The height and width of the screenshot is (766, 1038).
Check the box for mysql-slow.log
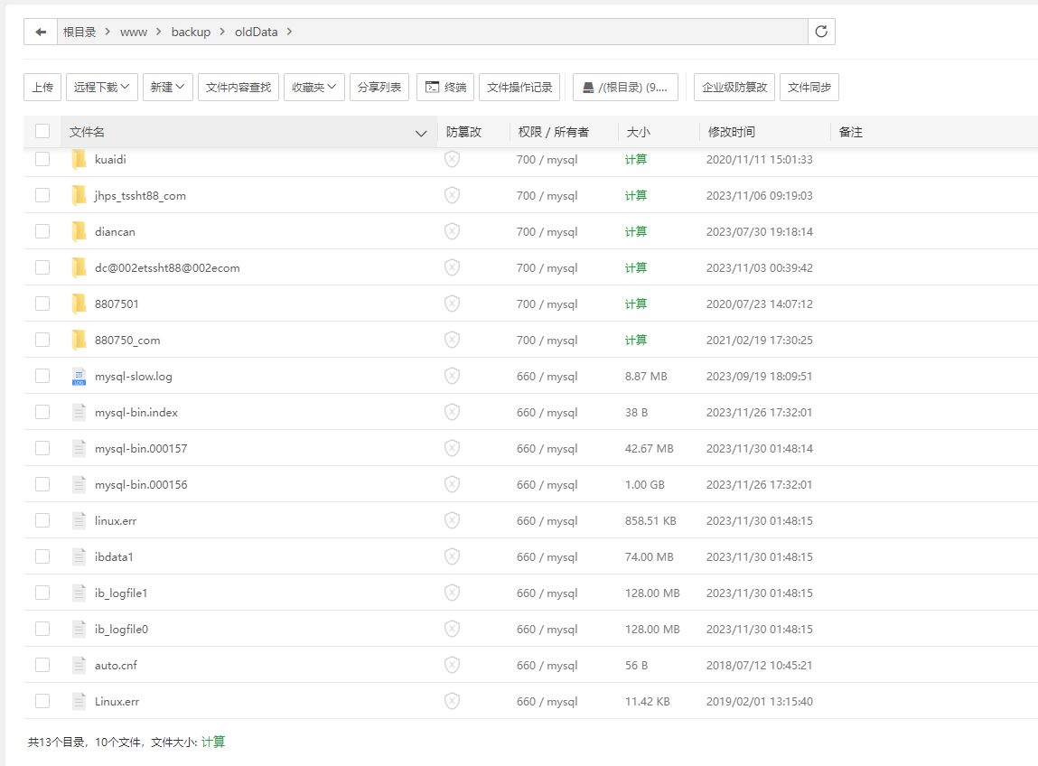coord(42,376)
